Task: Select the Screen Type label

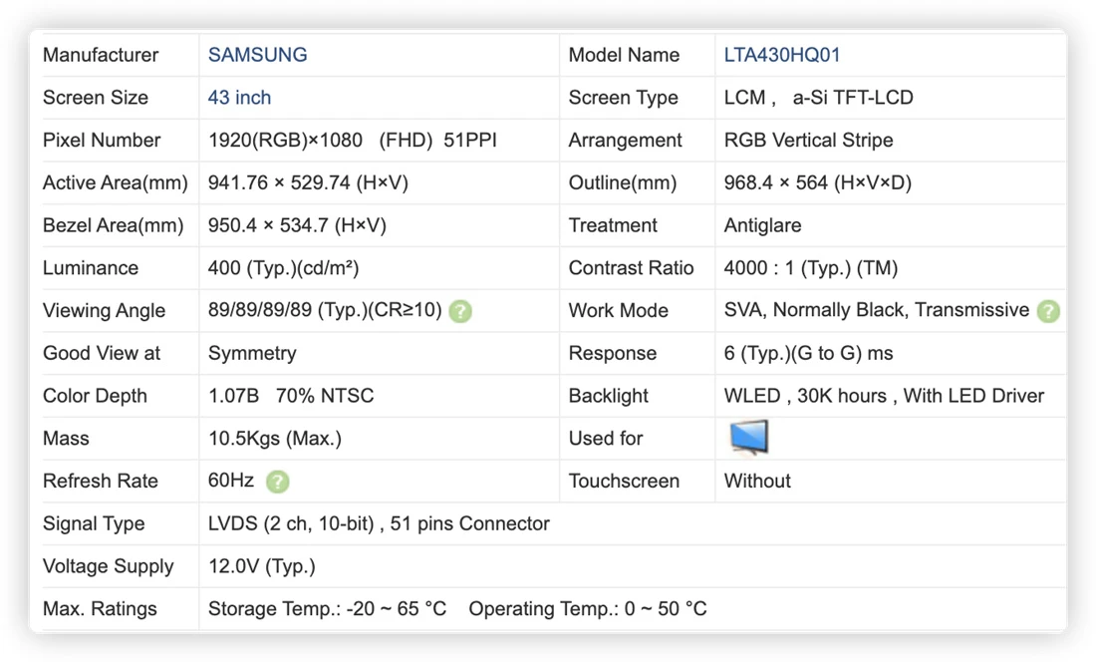Action: (624, 98)
